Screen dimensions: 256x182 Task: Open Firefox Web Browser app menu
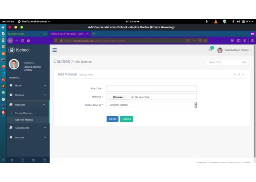point(34,21)
